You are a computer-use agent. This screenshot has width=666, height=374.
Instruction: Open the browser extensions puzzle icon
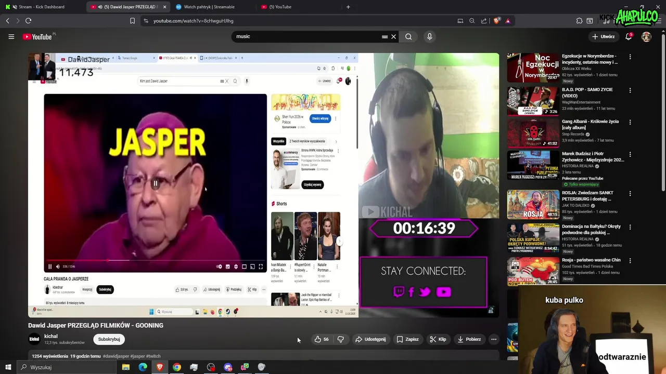579,21
